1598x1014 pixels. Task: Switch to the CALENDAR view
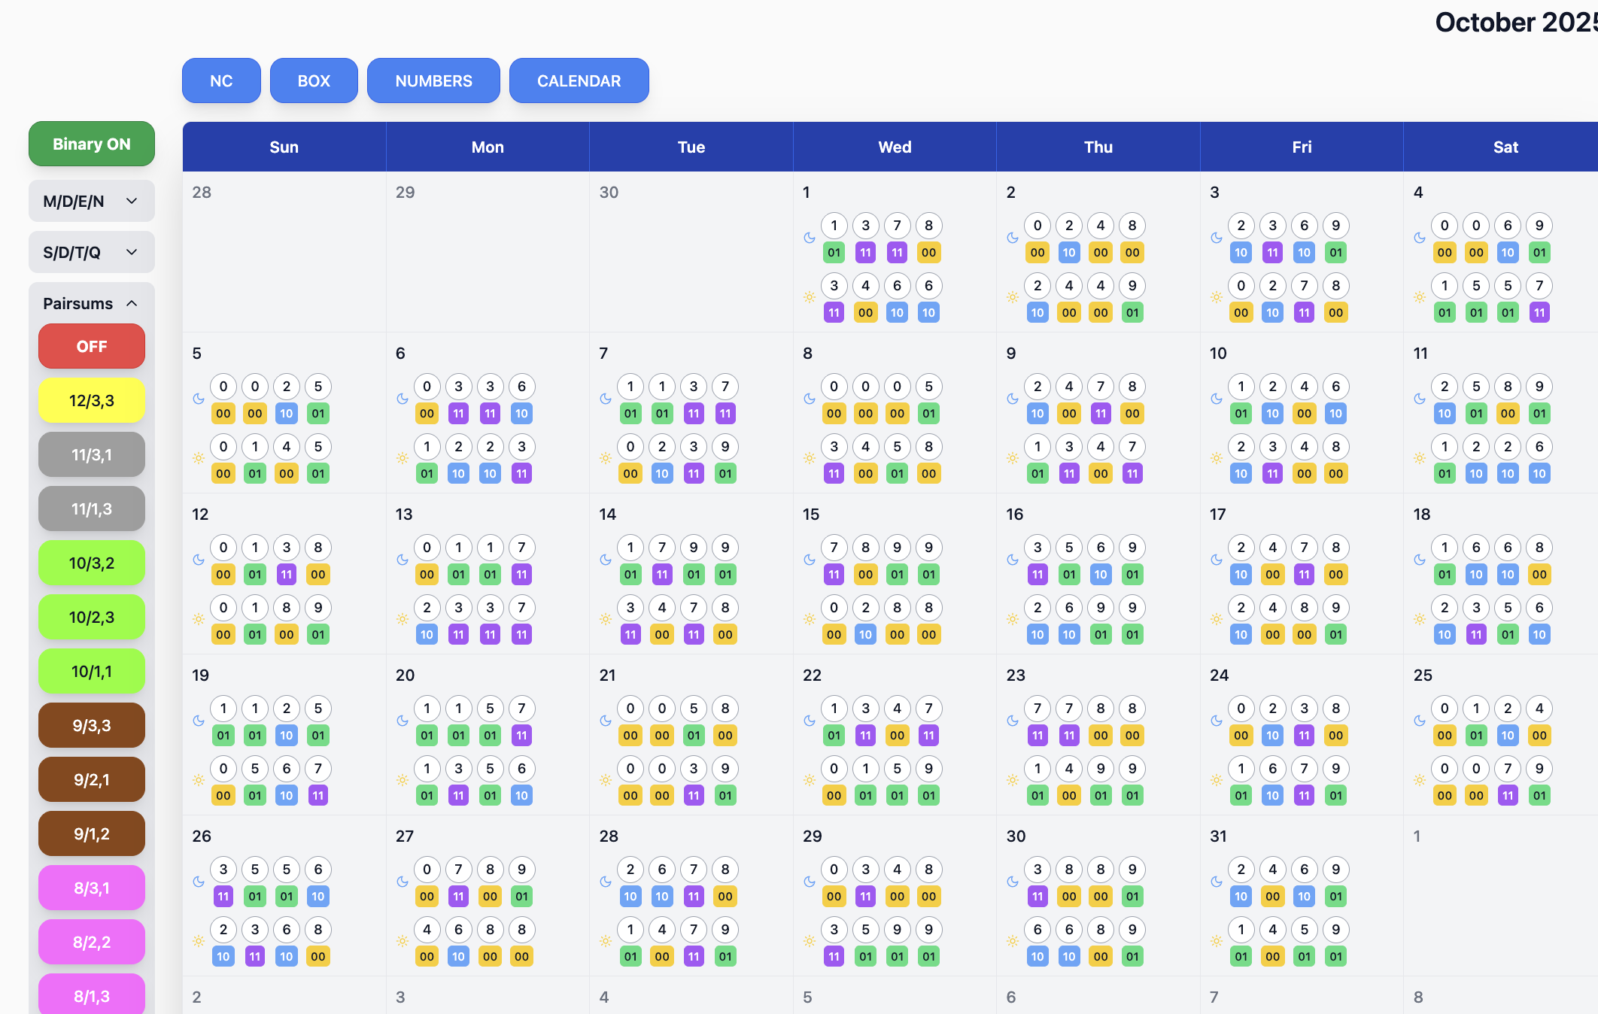579,80
